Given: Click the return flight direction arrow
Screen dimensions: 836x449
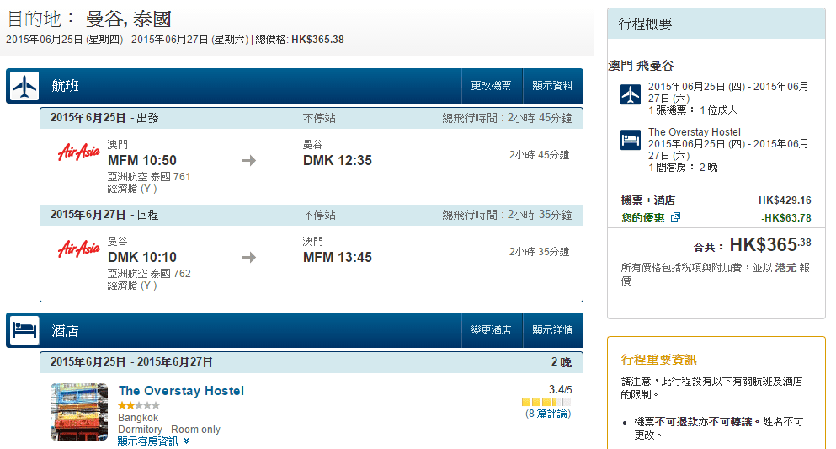Looking at the screenshot, I should click(x=248, y=257).
